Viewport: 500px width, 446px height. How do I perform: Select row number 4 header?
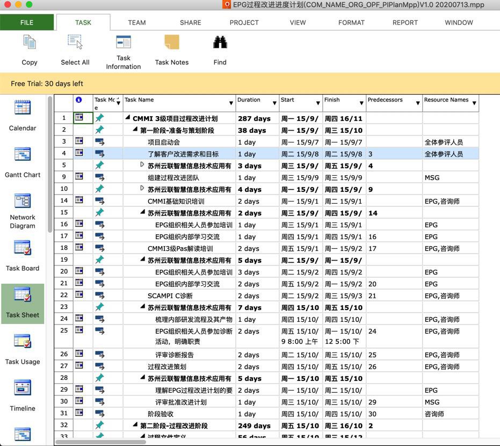64,154
